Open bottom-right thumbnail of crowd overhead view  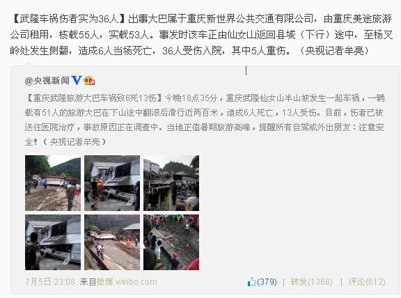171,242
